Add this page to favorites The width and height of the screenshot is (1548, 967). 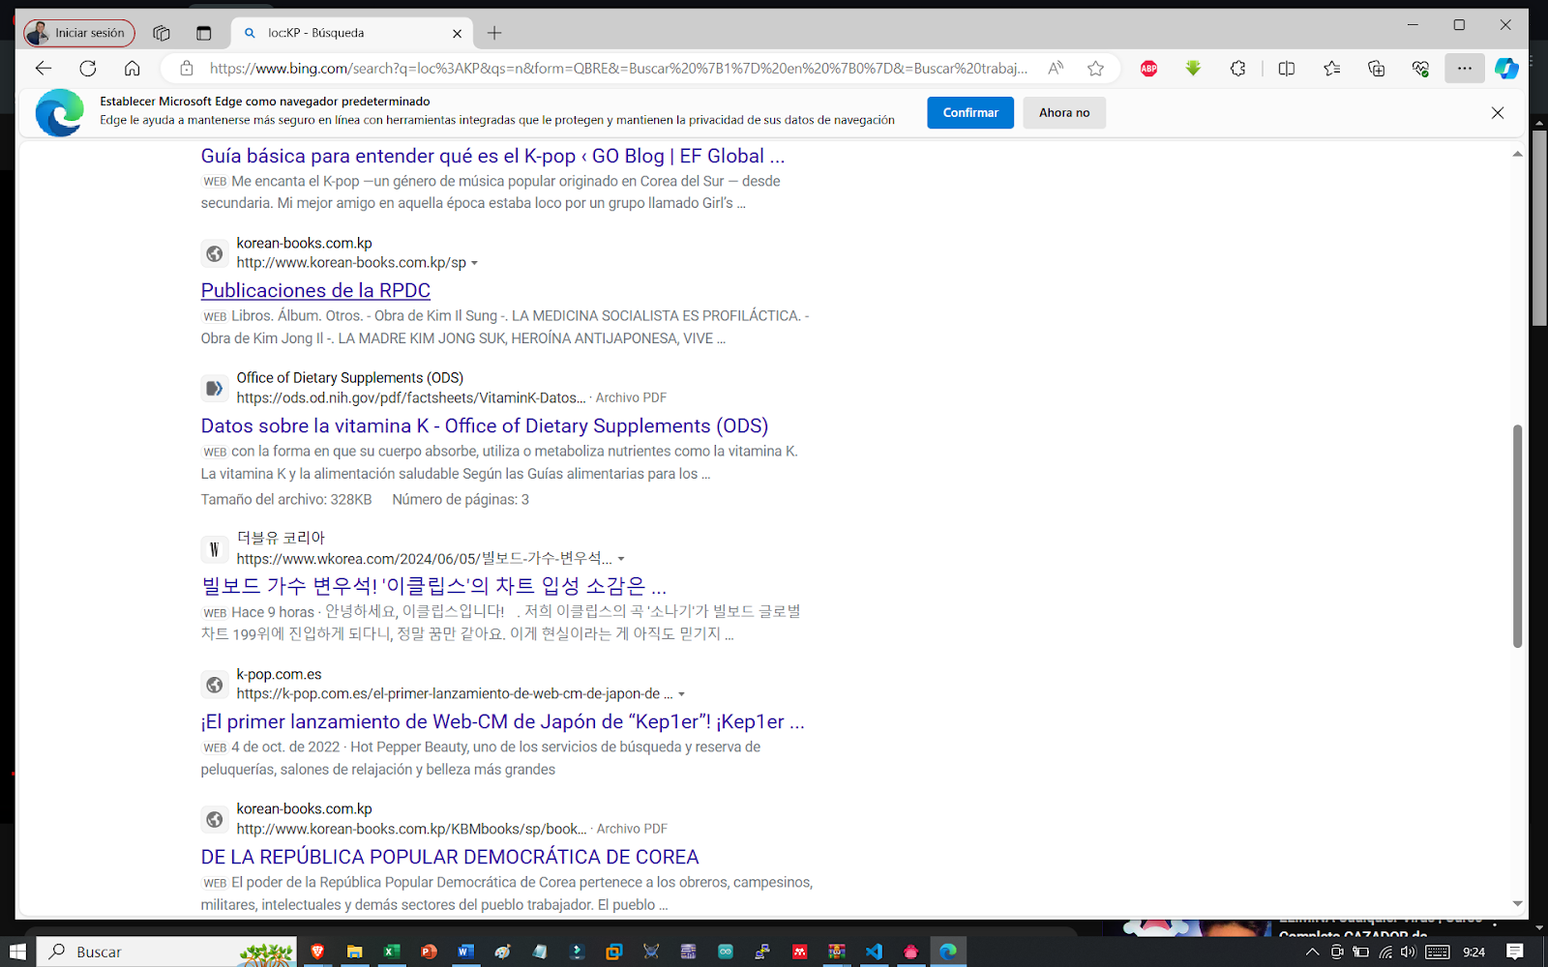(1095, 68)
